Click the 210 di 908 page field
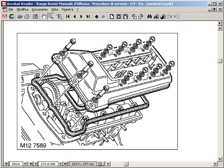Viewport: 224px width, 168px height. tap(48, 164)
